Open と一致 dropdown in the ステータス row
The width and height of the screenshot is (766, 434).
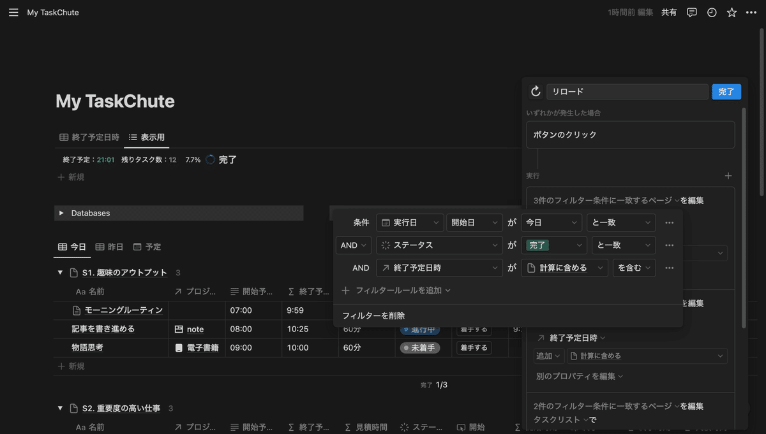point(623,245)
